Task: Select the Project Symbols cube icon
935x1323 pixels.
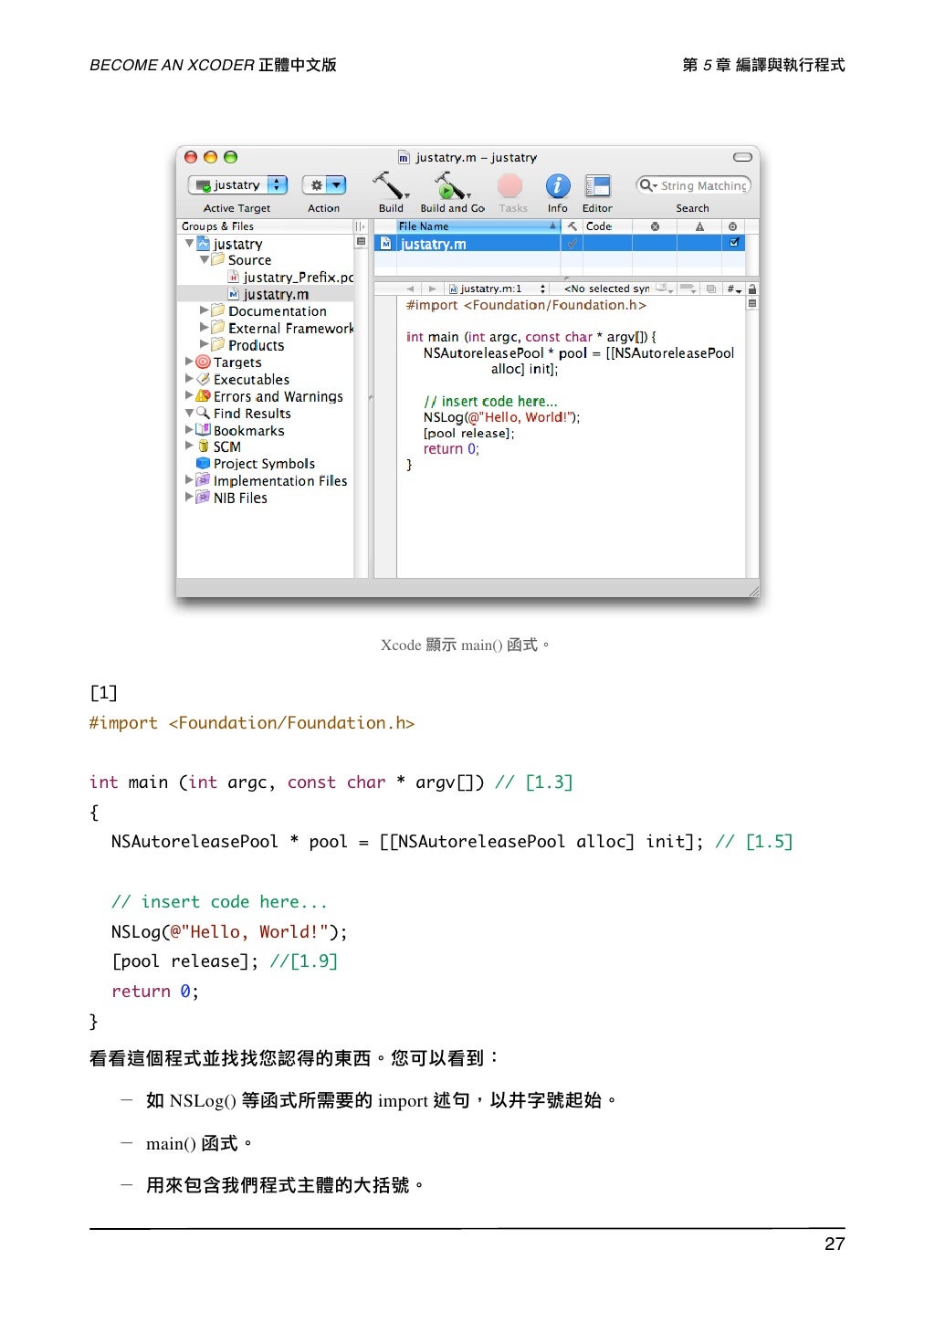Action: (x=204, y=463)
